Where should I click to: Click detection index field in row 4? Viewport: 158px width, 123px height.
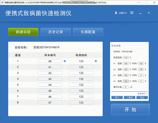click(81, 79)
